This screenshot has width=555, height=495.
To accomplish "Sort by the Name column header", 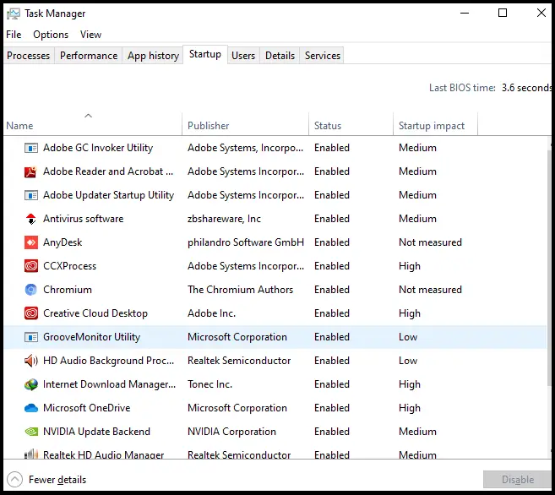I will click(92, 124).
